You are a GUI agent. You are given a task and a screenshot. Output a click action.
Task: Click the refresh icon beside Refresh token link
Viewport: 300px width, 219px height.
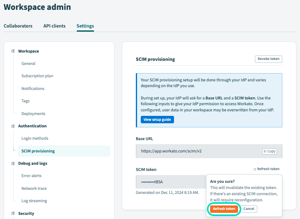tap(255, 169)
